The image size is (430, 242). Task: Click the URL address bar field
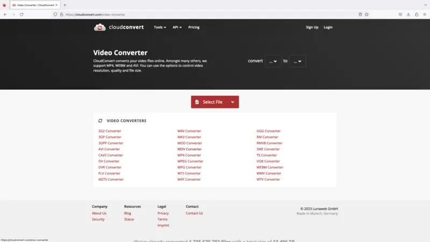(x=204, y=15)
